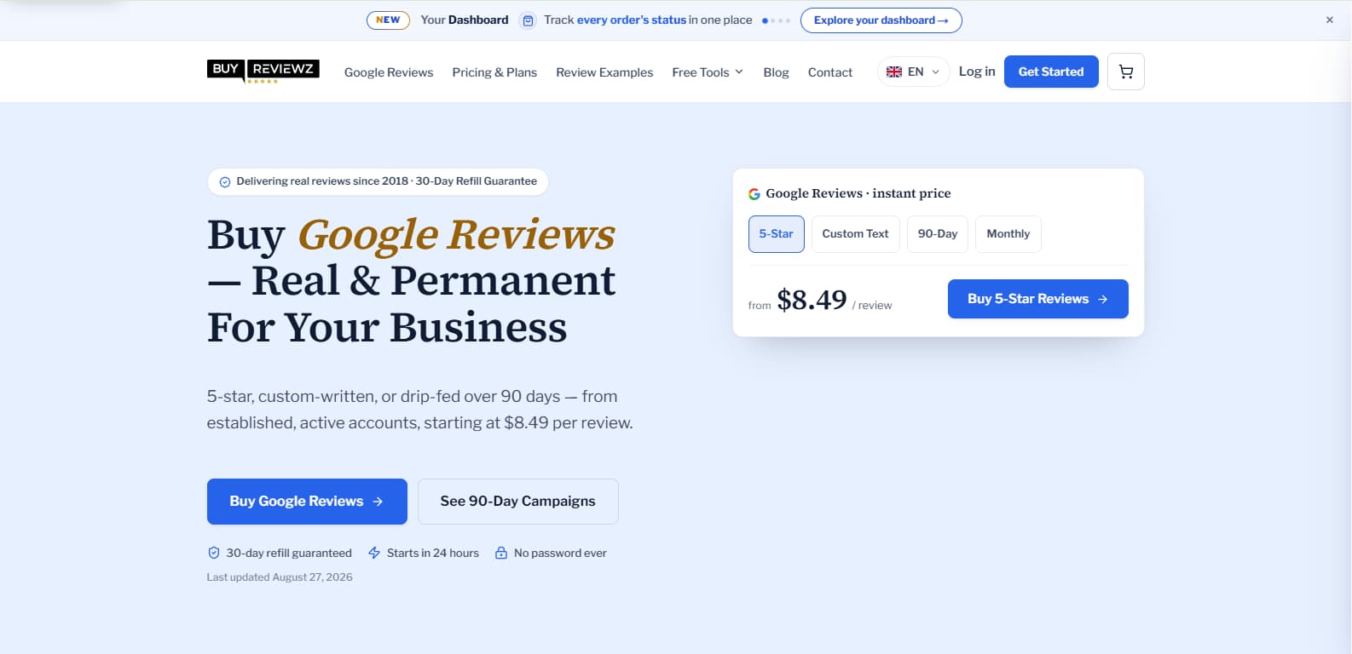Open the Contact page

(830, 72)
